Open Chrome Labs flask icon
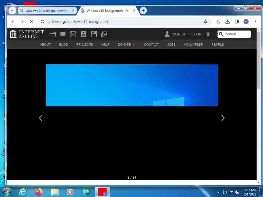The width and height of the screenshot is (263, 197). 218,22
